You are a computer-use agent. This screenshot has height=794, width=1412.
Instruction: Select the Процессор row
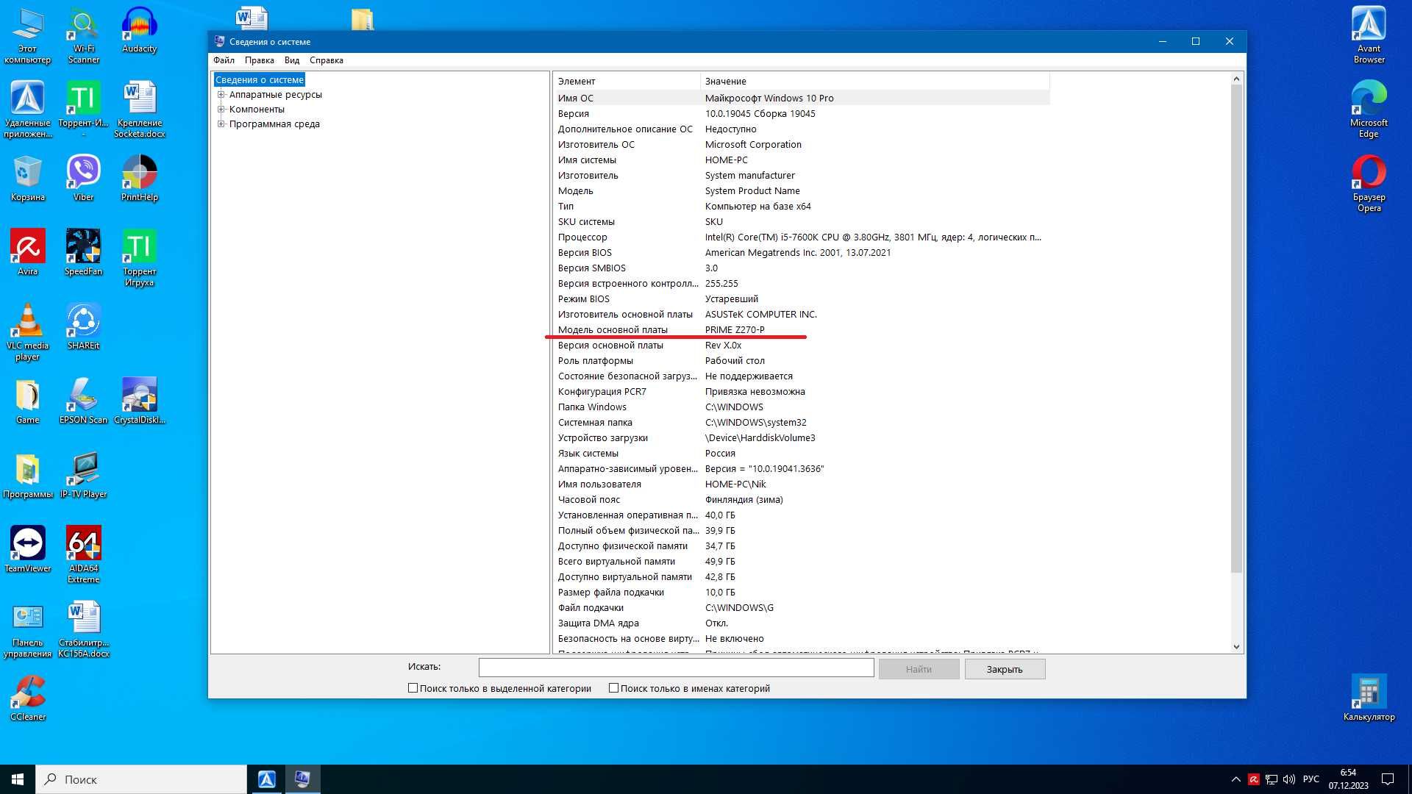pos(801,237)
